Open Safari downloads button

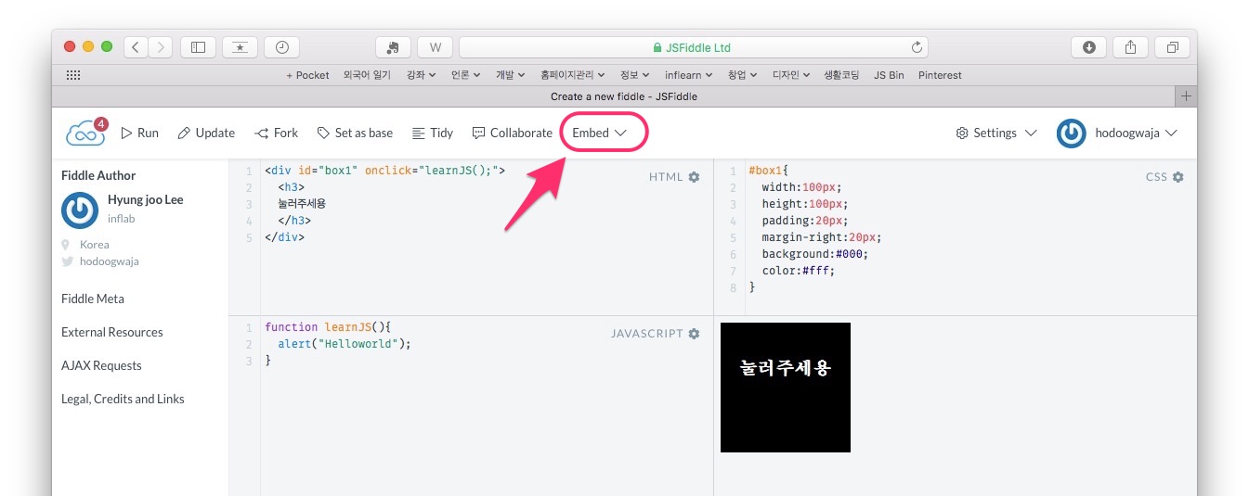click(1088, 47)
